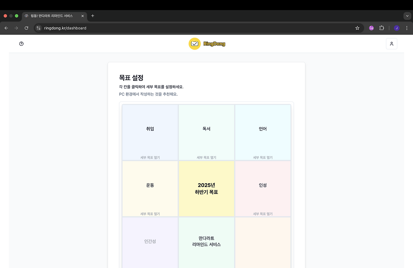Open the user profile icon button
Viewport: 413px width, 268px height.
(x=391, y=44)
